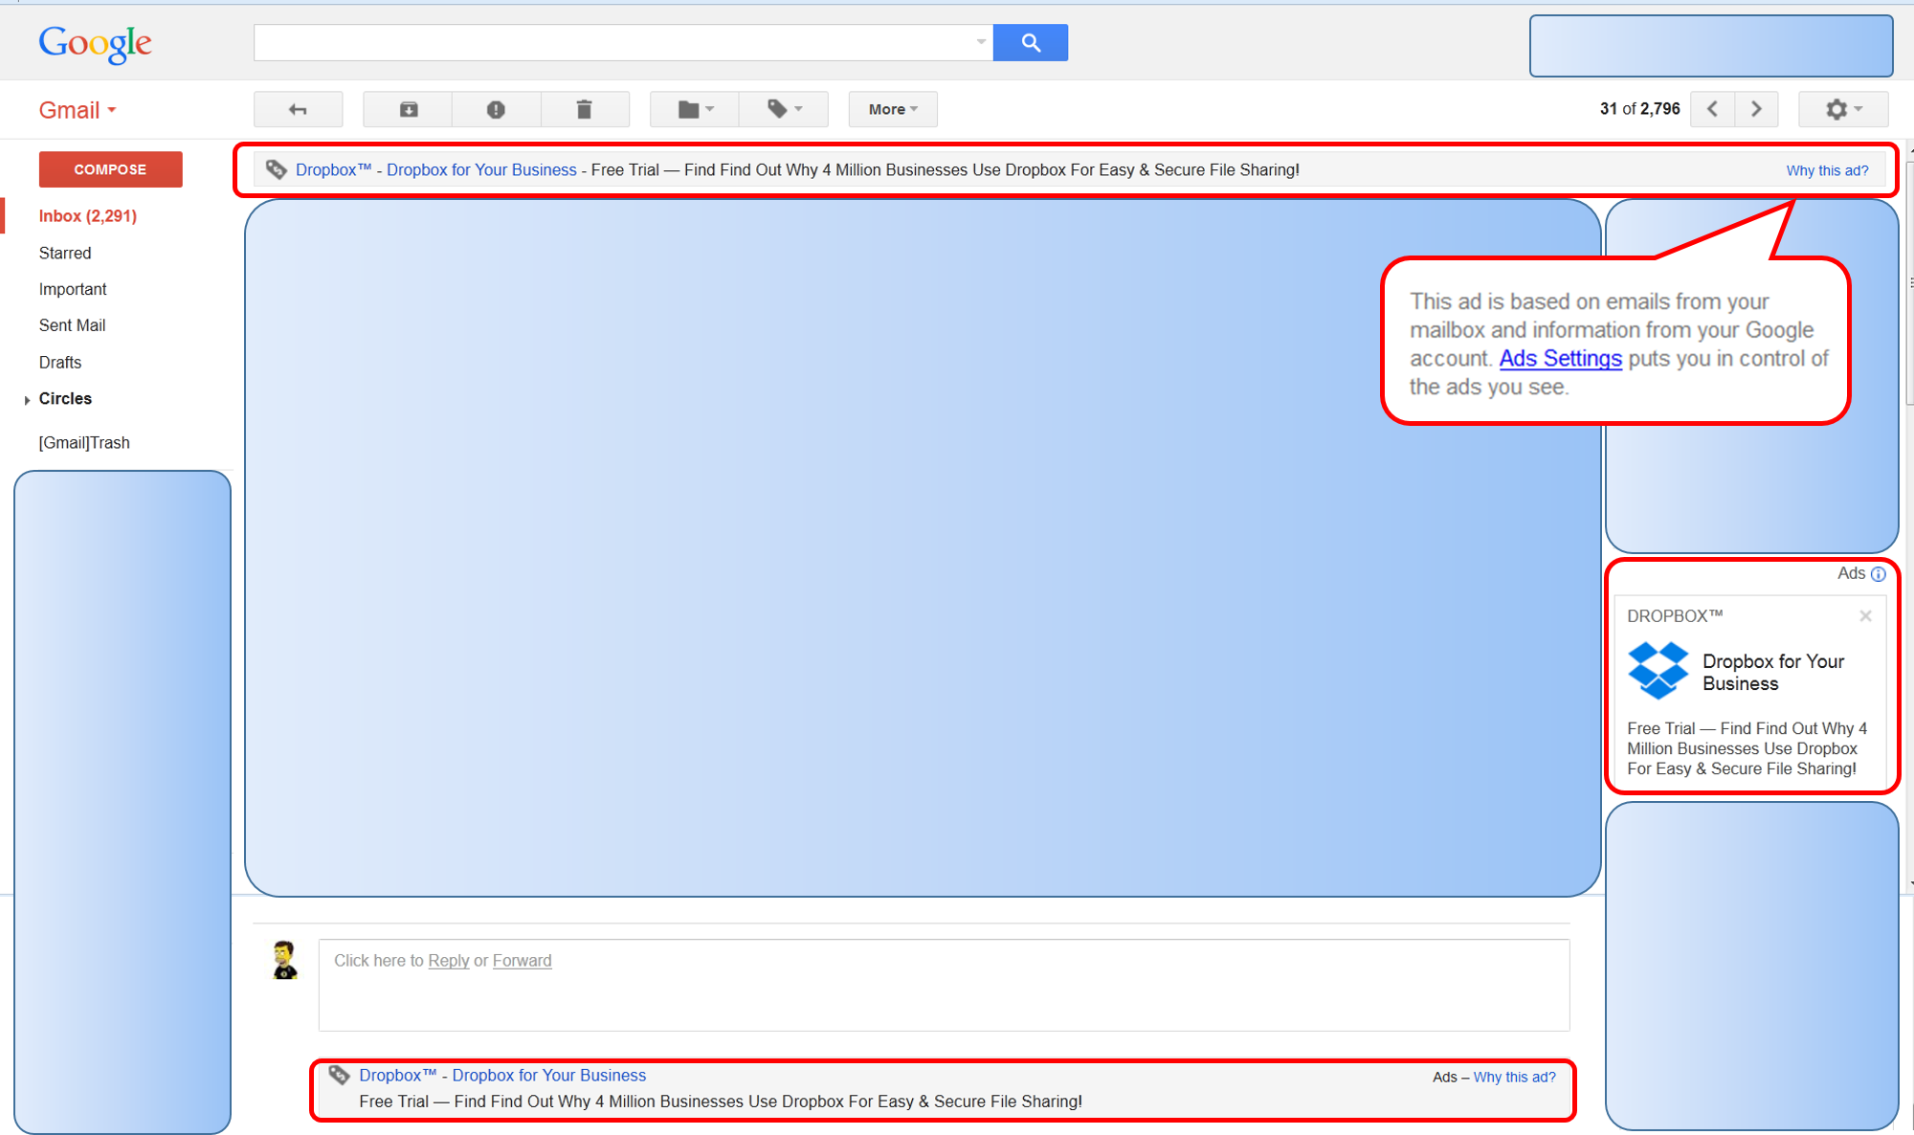Open the Drafts folder

[x=60, y=362]
